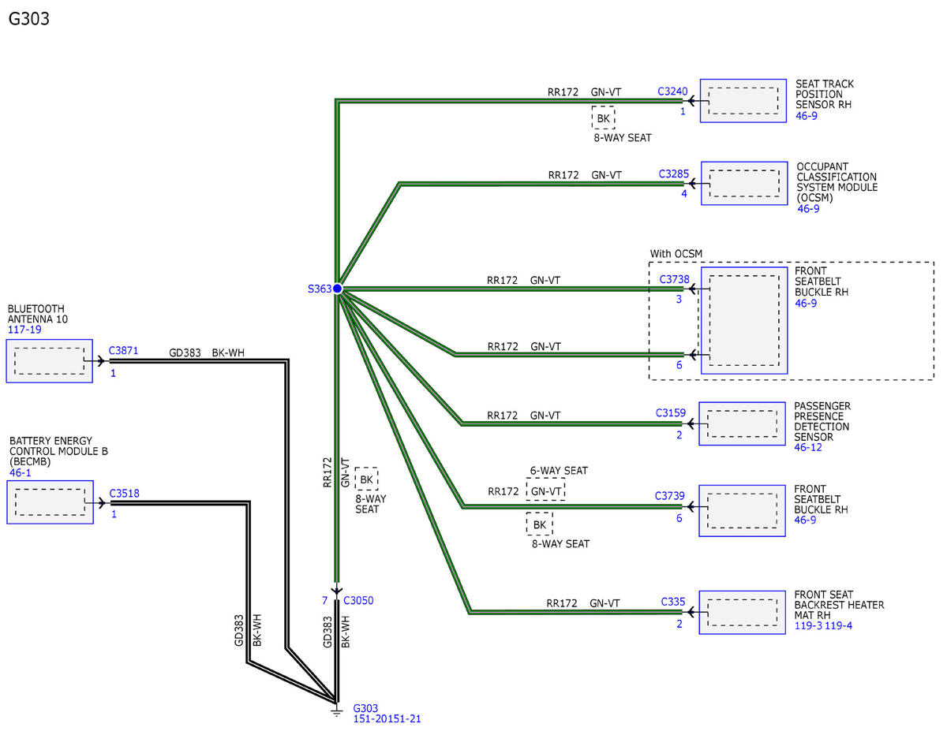Click the G303 page title
Viewport: 947px width, 731px height.
coord(29,19)
